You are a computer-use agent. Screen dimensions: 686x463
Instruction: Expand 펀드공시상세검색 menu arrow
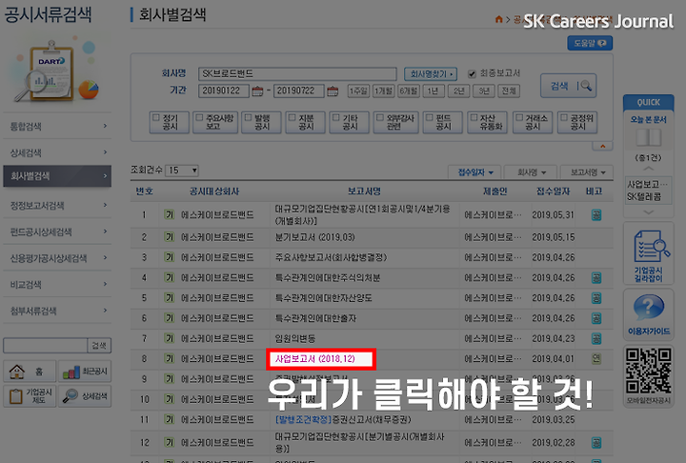pyautogui.click(x=105, y=231)
